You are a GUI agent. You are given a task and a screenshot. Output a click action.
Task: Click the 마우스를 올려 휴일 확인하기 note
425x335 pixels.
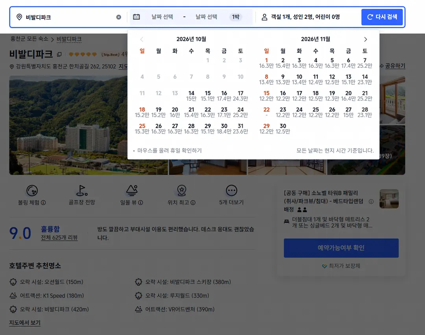(169, 151)
